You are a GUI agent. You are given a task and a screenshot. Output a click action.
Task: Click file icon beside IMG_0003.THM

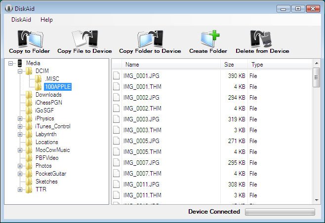pos(116,130)
